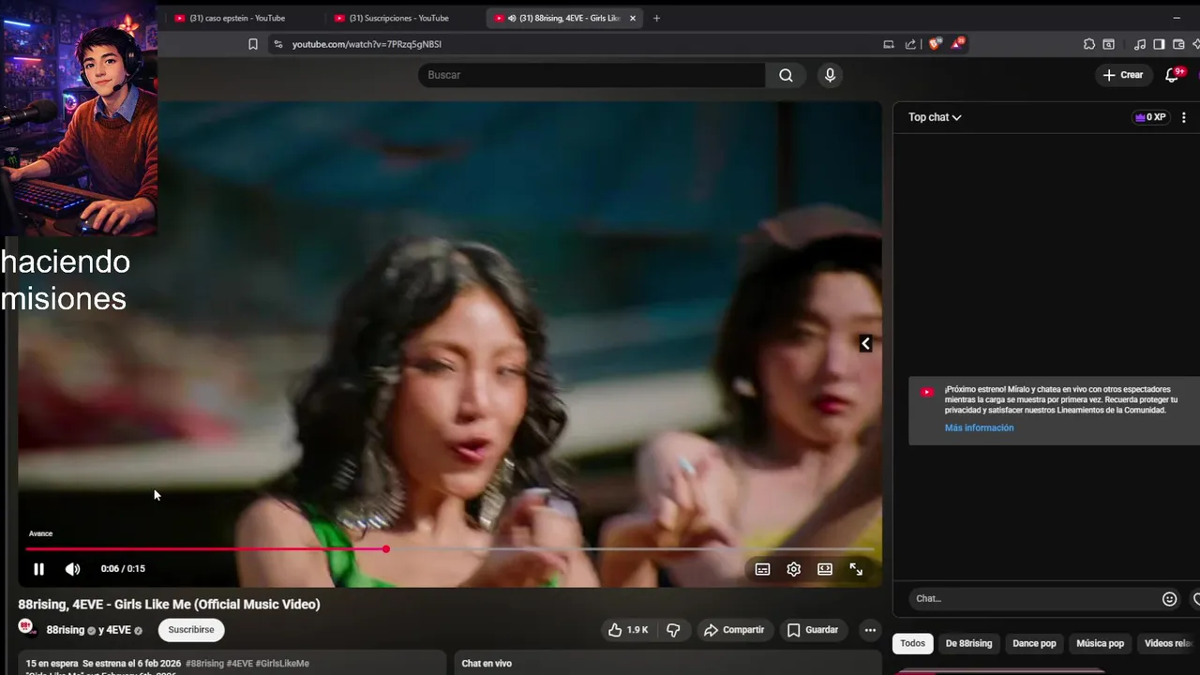
Task: Click the video title Girls Like Me
Action: [169, 605]
